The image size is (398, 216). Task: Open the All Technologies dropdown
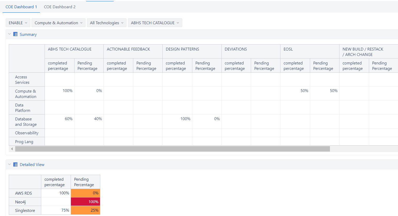106,23
